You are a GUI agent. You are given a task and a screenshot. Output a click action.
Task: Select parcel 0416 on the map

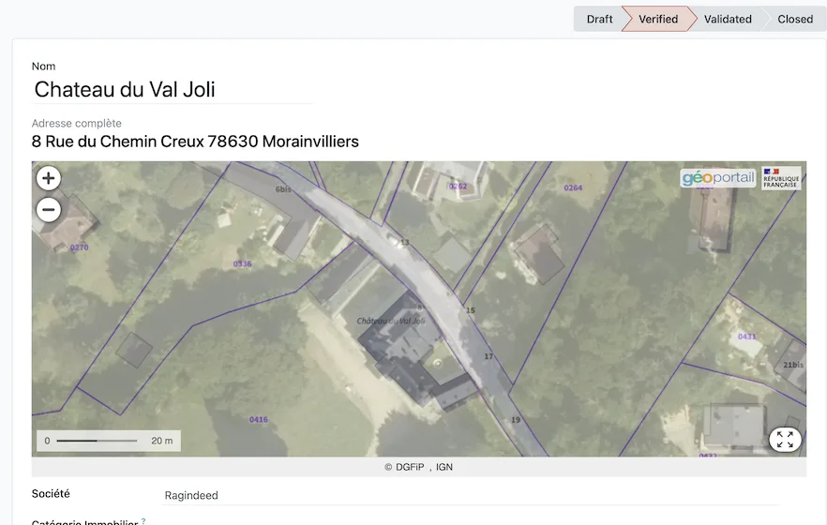259,420
